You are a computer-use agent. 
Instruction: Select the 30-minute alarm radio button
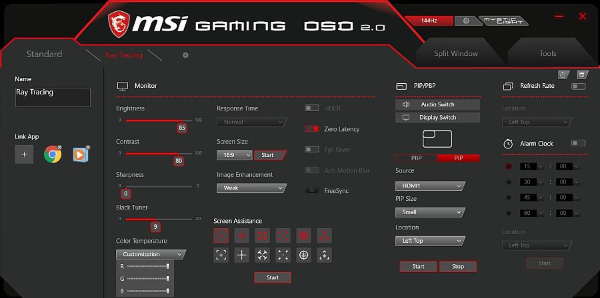coord(509,182)
